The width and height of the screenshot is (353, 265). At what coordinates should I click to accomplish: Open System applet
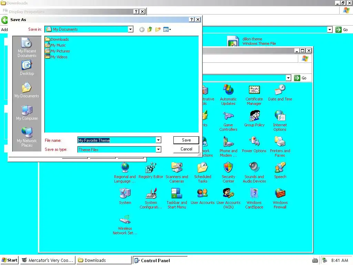click(x=125, y=196)
